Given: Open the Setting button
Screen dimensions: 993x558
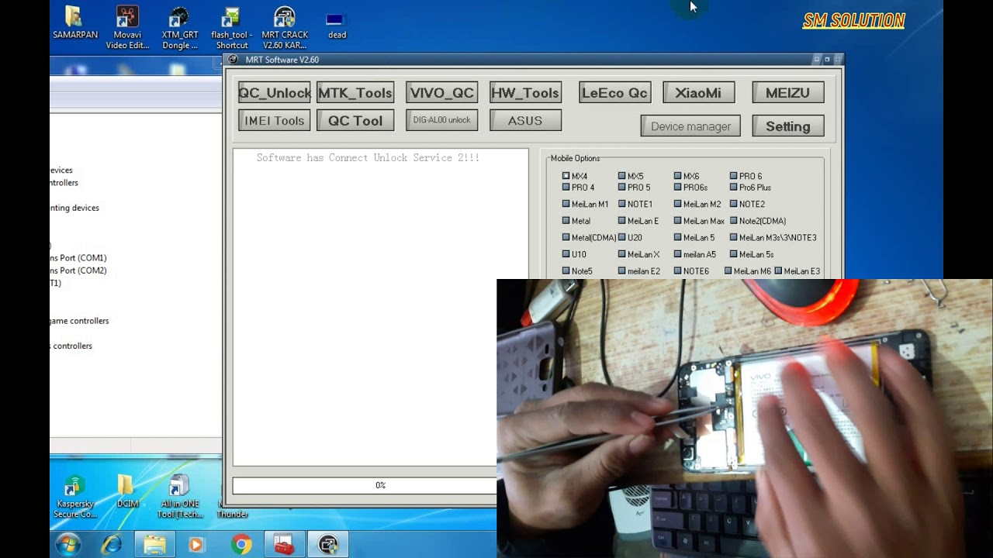Looking at the screenshot, I should 787,126.
